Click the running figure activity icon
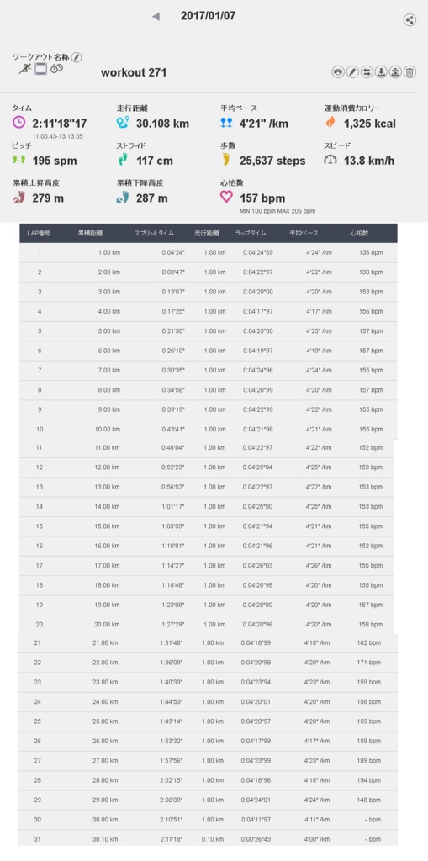 pyautogui.click(x=24, y=69)
